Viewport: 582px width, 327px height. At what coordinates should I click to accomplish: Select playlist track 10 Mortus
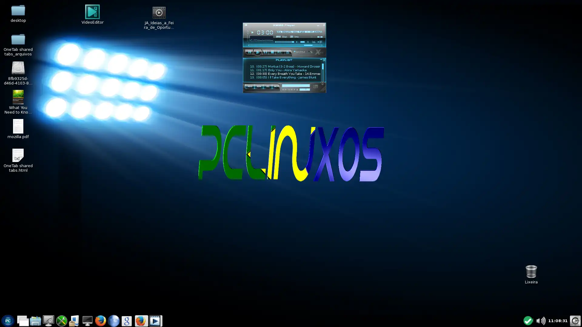pos(285,66)
